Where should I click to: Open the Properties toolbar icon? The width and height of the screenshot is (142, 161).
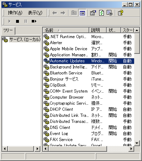(93, 13)
